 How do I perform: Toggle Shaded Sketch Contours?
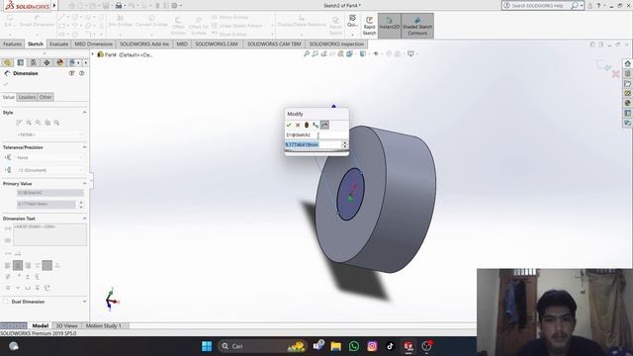tap(417, 26)
